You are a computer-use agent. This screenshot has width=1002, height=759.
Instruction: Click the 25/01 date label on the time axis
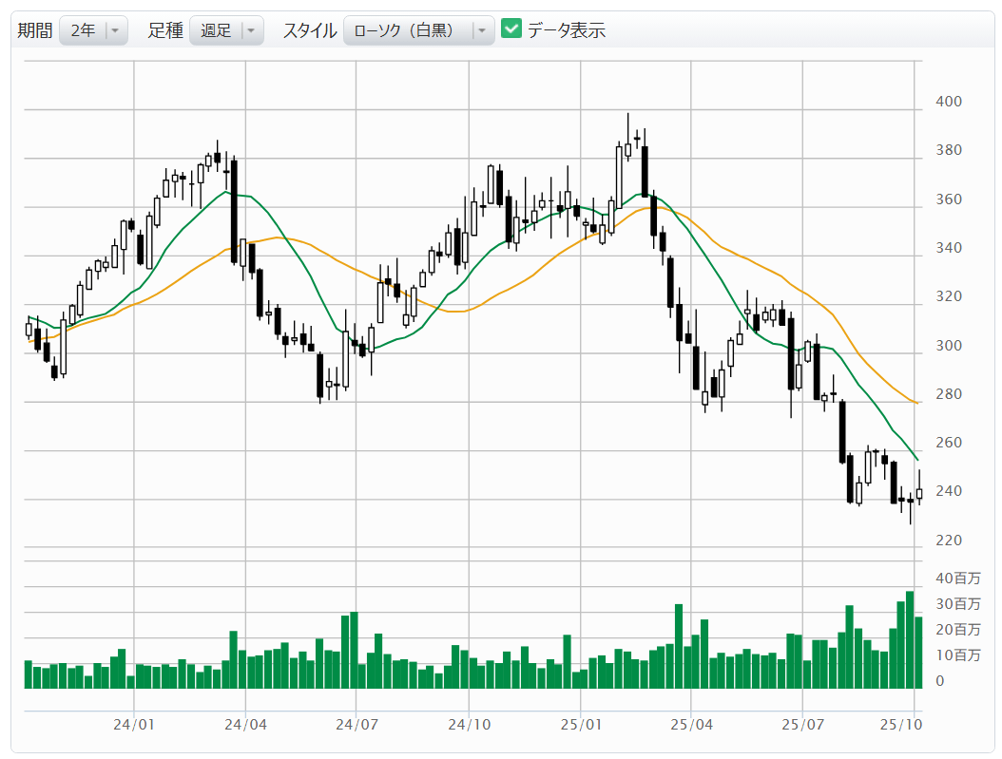point(580,725)
